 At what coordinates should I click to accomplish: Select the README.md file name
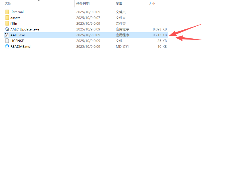tap(20, 47)
